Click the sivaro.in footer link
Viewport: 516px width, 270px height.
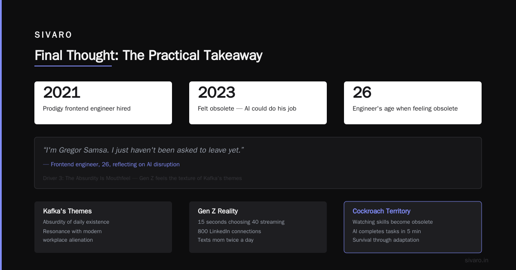click(x=476, y=260)
